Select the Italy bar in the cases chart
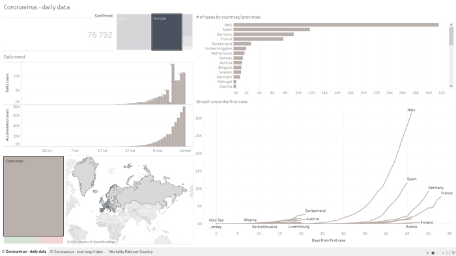Viewport: 456px width, 256px height. click(x=336, y=25)
